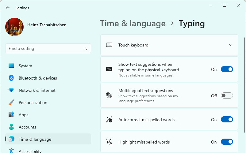
Task: Click the Autocorrect misspelled words label
Action: pyautogui.click(x=146, y=120)
